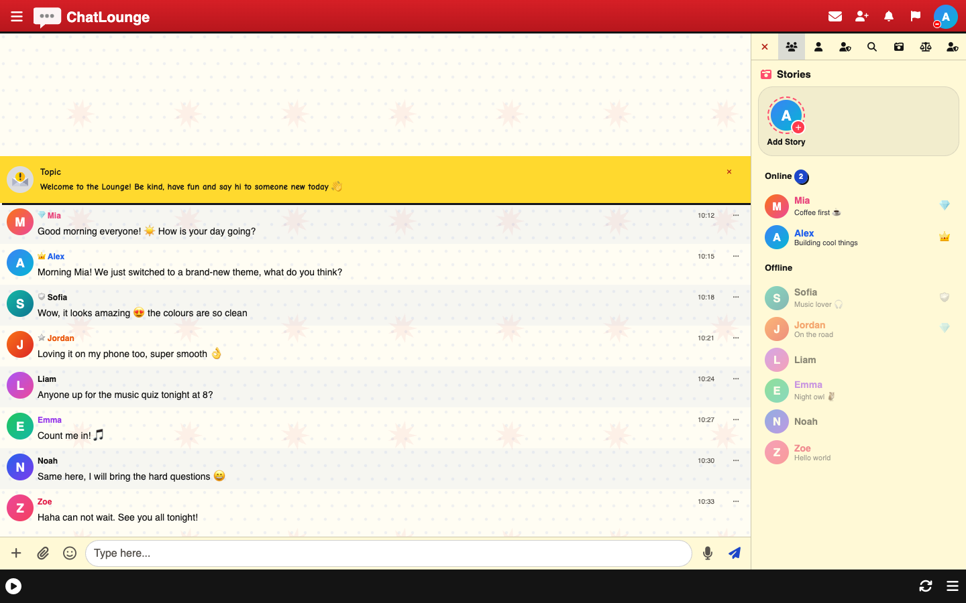Close the right side panel
This screenshot has height=603, width=966.
(x=765, y=47)
